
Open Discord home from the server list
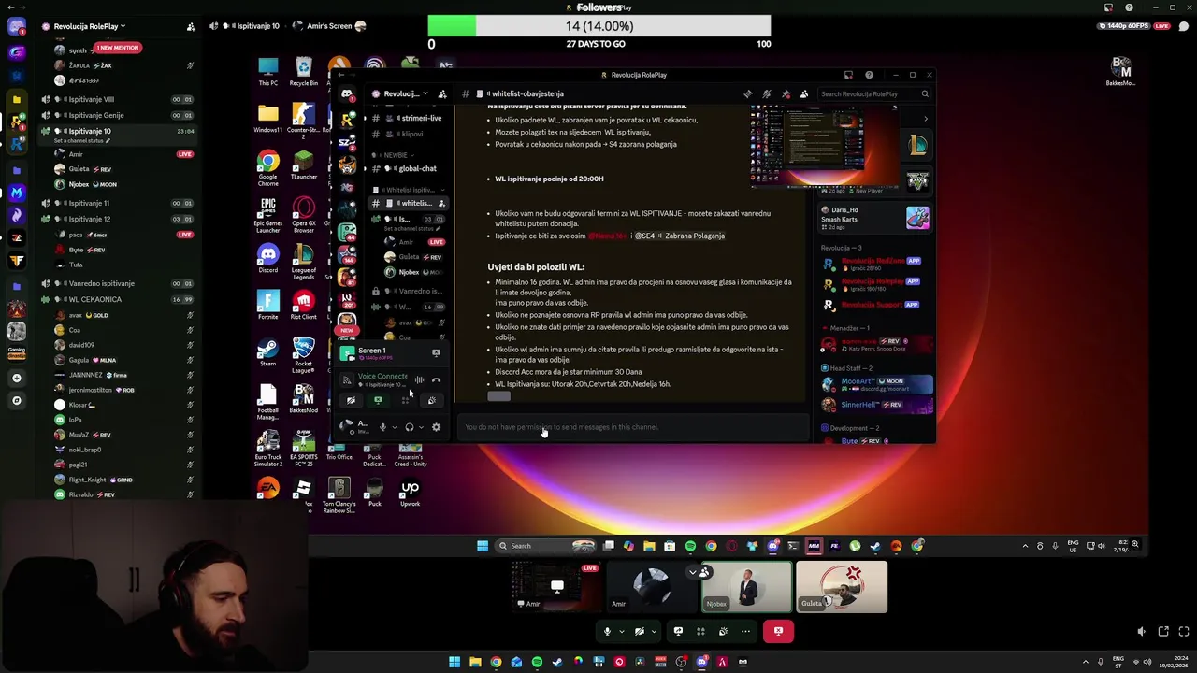coord(16,27)
